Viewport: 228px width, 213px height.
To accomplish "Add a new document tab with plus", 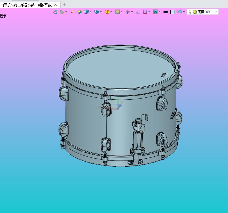I will 64,5.
